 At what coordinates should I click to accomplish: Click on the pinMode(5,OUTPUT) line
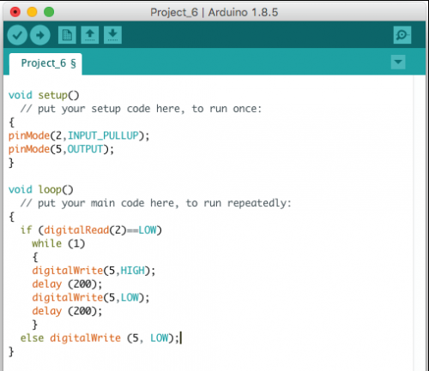pos(61,149)
